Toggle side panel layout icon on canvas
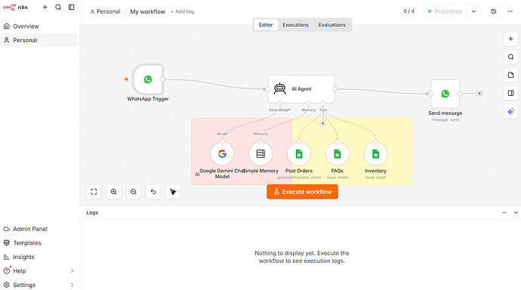The image size is (521, 290). 510,93
